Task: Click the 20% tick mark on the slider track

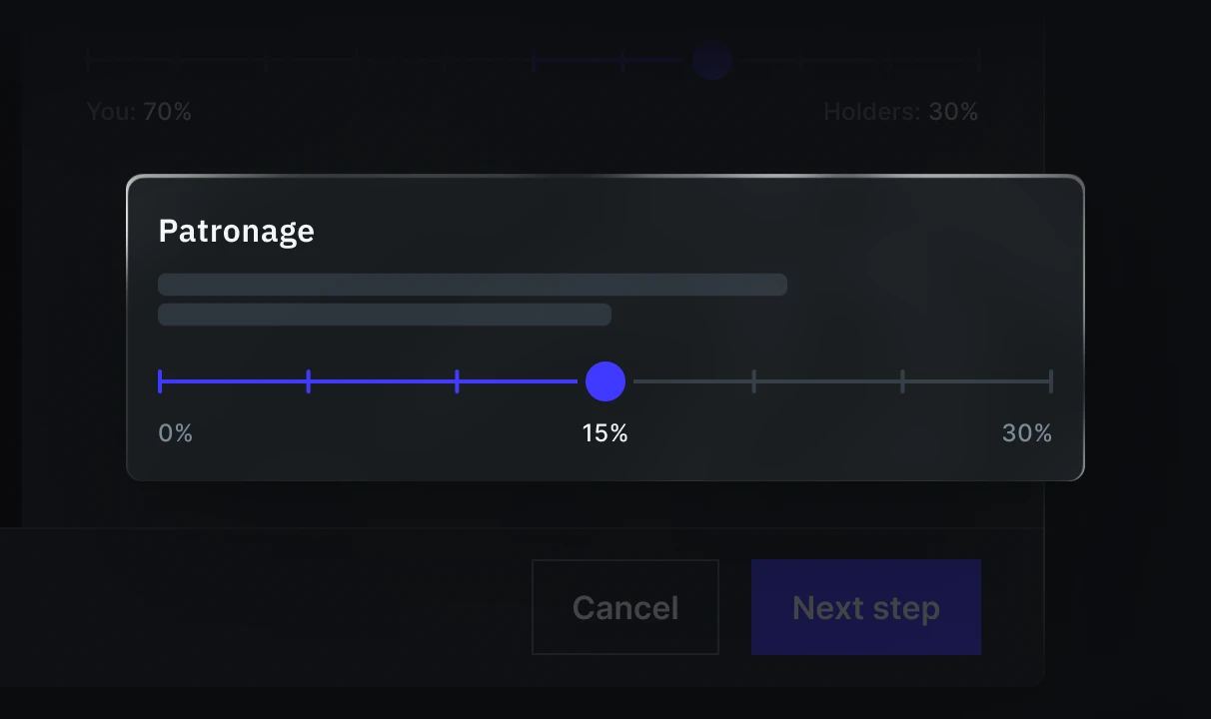Action: tap(754, 381)
